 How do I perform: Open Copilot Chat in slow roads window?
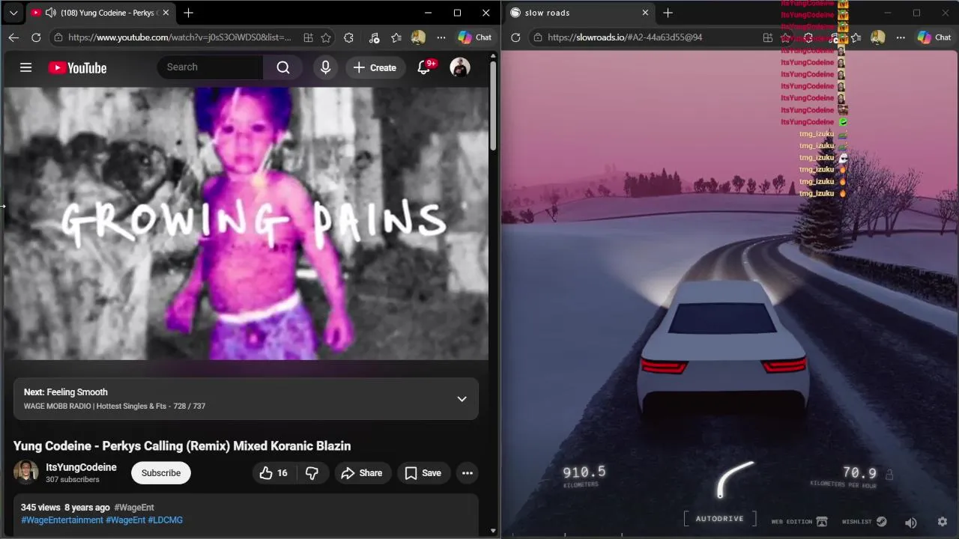pyautogui.click(x=934, y=37)
